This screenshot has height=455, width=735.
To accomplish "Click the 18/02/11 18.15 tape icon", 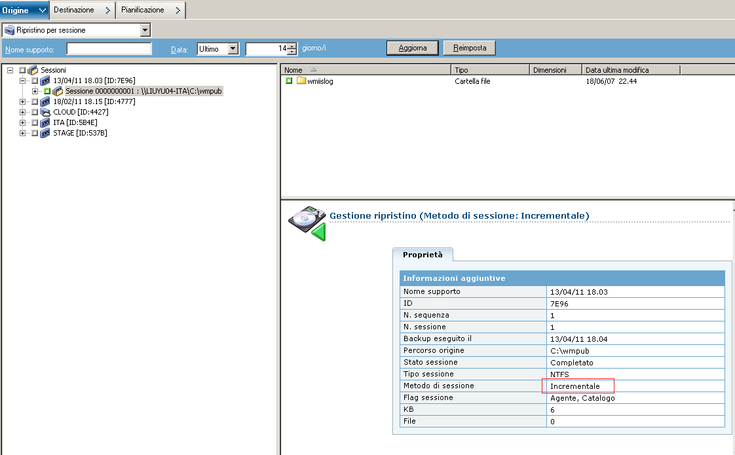I will (x=45, y=101).
